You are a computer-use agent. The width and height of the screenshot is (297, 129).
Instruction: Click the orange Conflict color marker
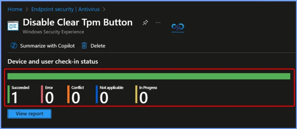point(68,94)
